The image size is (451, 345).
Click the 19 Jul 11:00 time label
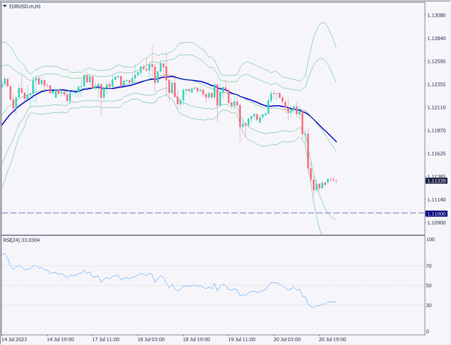(x=242, y=340)
